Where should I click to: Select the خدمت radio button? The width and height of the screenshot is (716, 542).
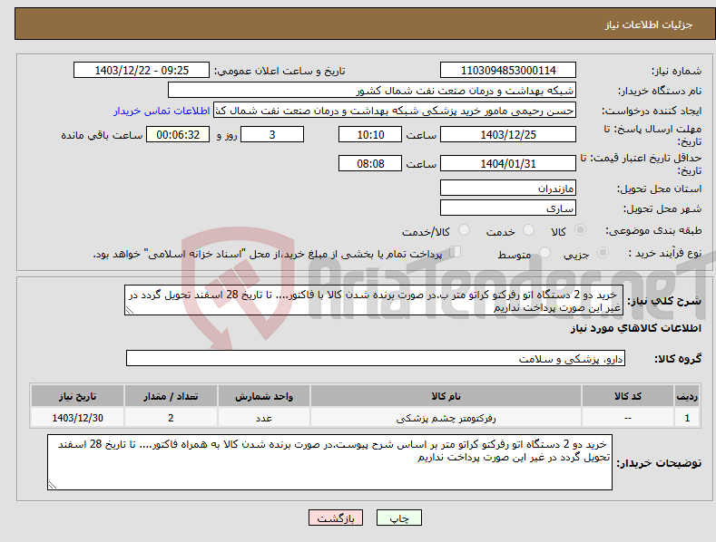click(x=528, y=230)
